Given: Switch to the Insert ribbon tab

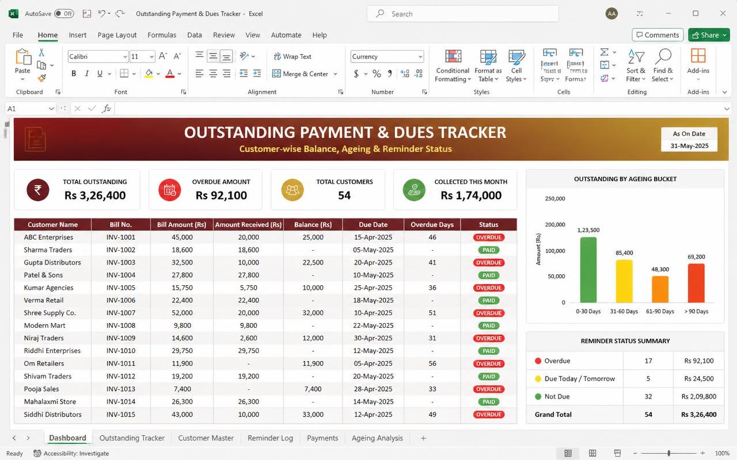Looking at the screenshot, I should (x=78, y=34).
